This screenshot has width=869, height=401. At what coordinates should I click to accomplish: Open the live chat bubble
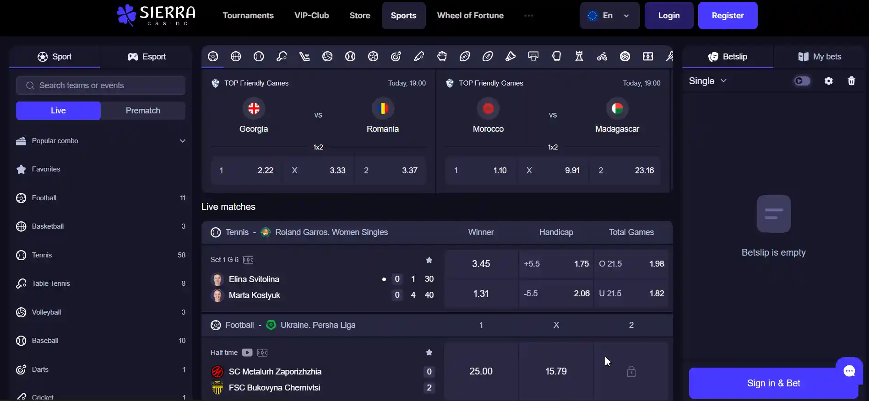[849, 370]
